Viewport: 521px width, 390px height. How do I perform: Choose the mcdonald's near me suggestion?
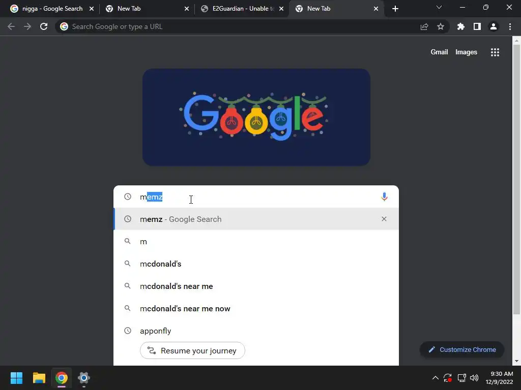tap(256, 286)
